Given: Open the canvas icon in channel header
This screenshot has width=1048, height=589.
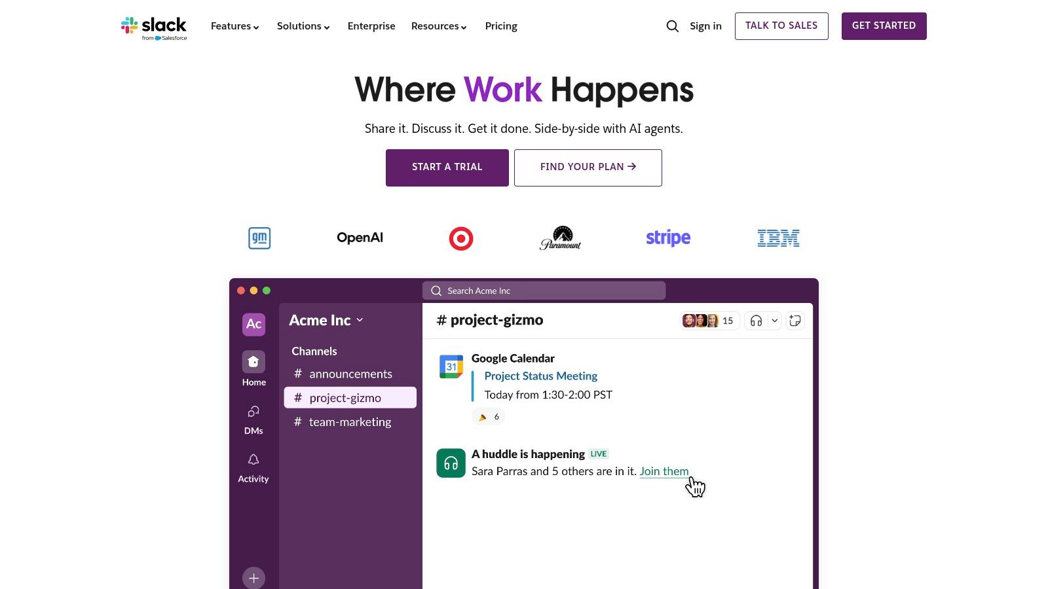Looking at the screenshot, I should [x=795, y=321].
